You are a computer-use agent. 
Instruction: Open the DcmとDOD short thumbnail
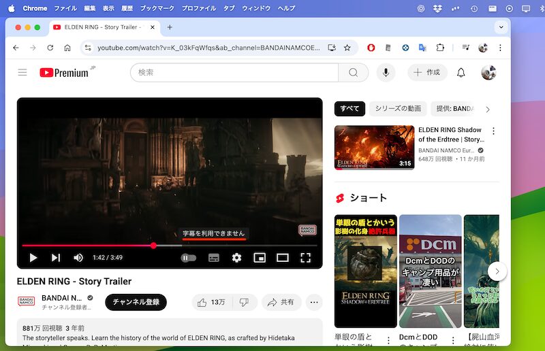pyautogui.click(x=431, y=271)
